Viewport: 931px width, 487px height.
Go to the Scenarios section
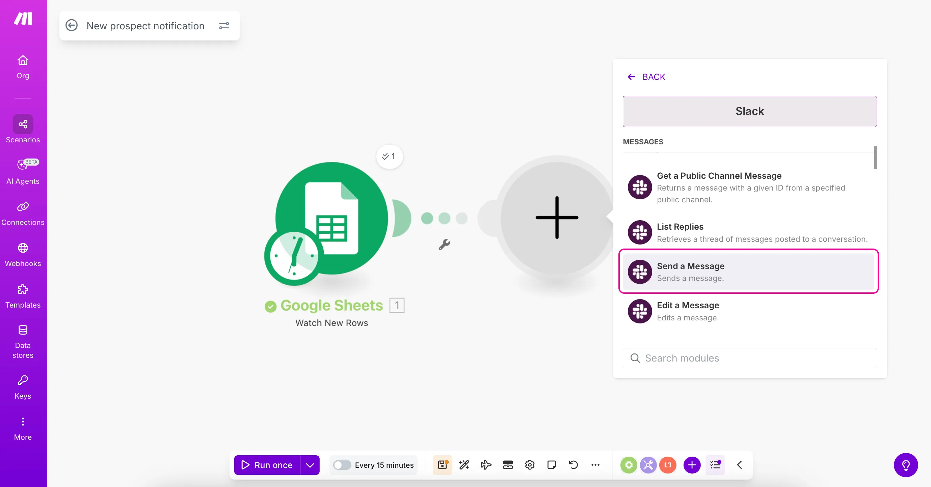pyautogui.click(x=23, y=129)
